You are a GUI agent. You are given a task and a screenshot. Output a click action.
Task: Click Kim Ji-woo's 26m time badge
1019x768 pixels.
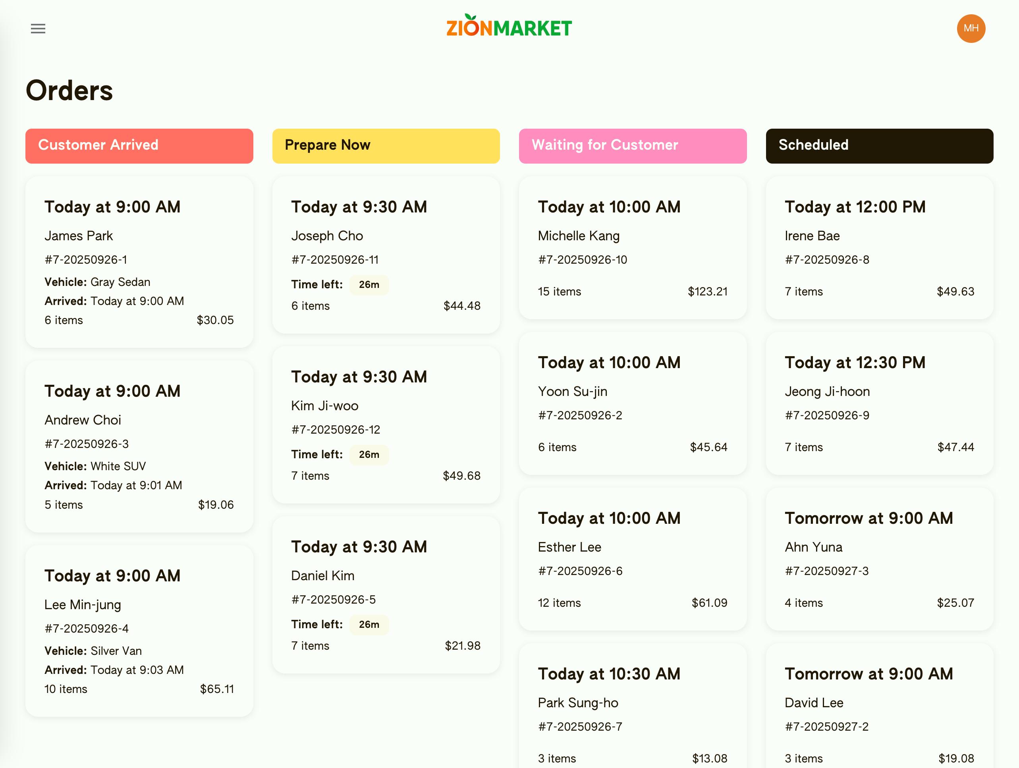pyautogui.click(x=369, y=454)
